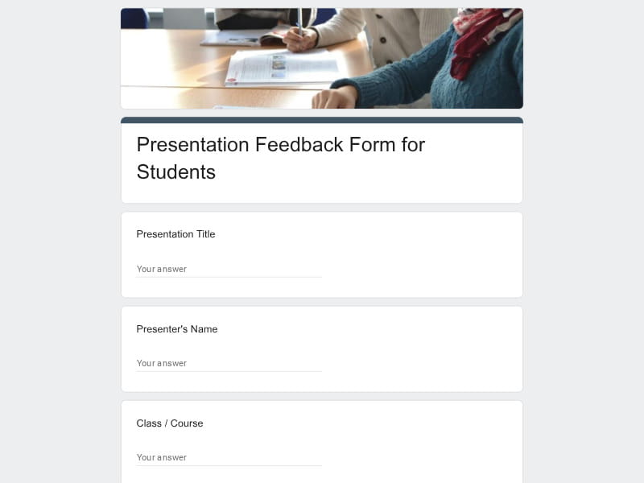This screenshot has height=483, width=644.
Task: Click the 'Presentation Title' question label
Action: (175, 234)
